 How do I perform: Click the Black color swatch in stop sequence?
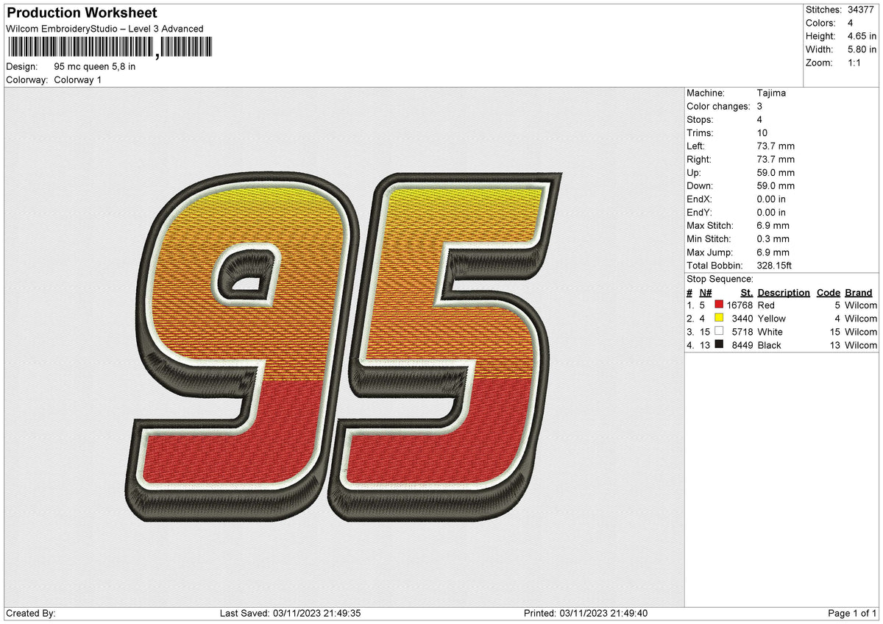pos(719,344)
